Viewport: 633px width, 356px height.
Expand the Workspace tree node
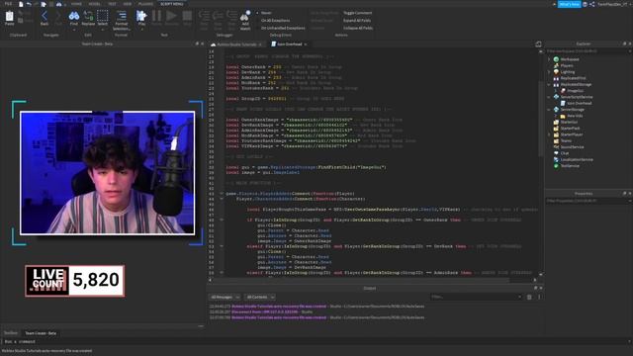click(549, 59)
